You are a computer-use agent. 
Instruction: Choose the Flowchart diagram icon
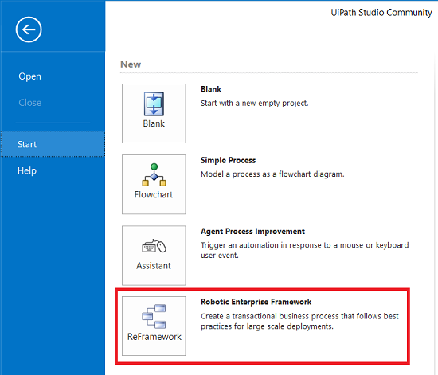tap(154, 175)
